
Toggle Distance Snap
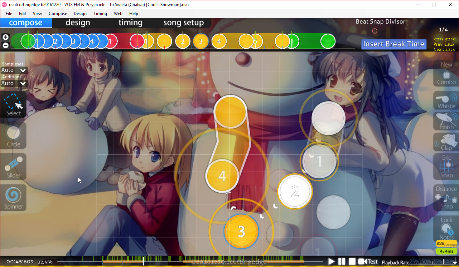tap(446, 197)
